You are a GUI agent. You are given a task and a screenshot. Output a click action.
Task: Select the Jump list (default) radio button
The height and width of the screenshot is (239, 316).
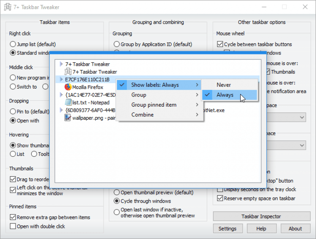(x=13, y=44)
